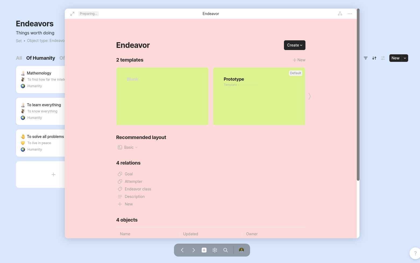Open the relations graph icon in the dialog header
Viewport: 420px width, 263px height.
coord(340,13)
